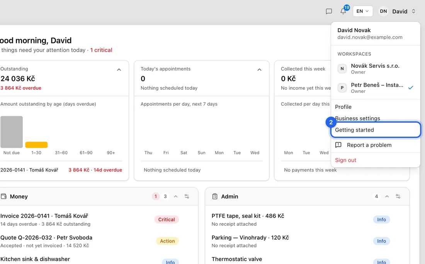This screenshot has width=425, height=264.
Task: Open the EN language dropdown
Action: tap(363, 11)
